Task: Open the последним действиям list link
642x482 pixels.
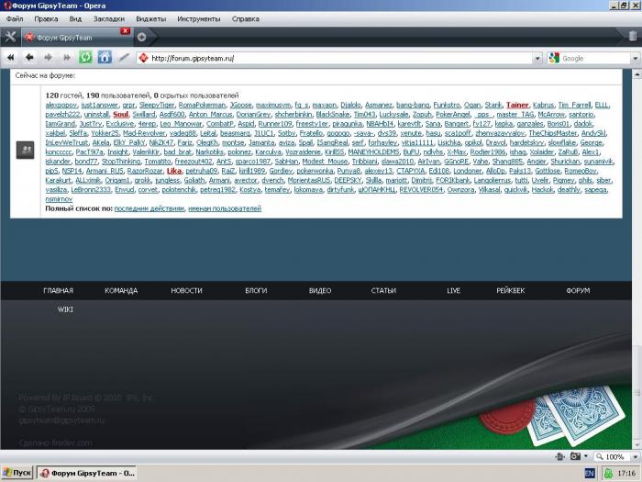Action: tap(149, 208)
